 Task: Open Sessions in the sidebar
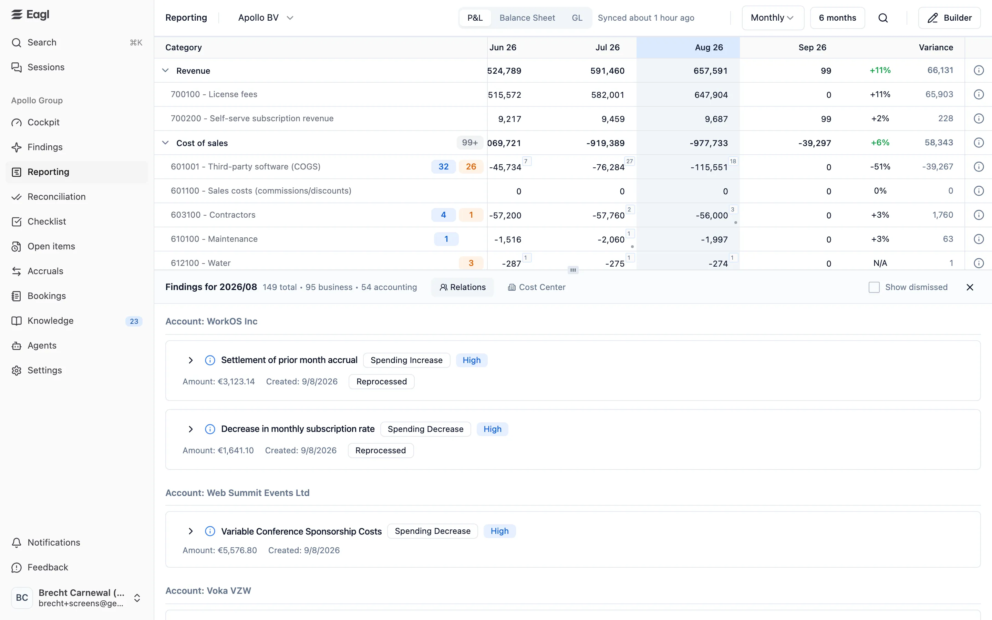pos(77,67)
